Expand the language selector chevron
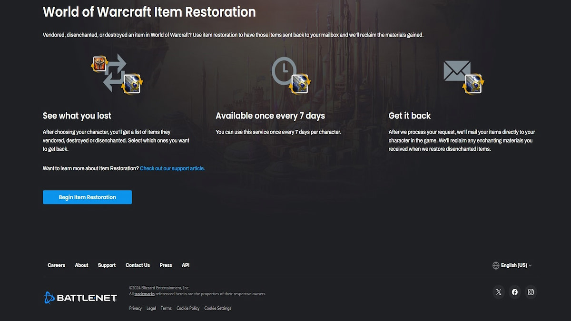The height and width of the screenshot is (321, 571). (x=529, y=265)
